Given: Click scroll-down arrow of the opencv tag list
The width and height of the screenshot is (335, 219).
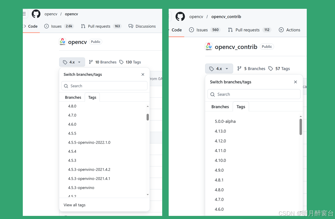Looking at the screenshot, I should [x=148, y=195].
